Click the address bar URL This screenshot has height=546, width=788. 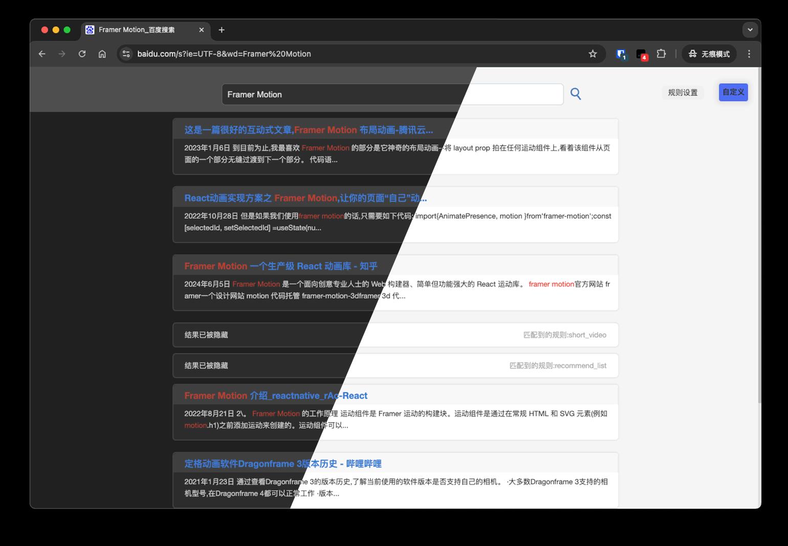click(224, 54)
